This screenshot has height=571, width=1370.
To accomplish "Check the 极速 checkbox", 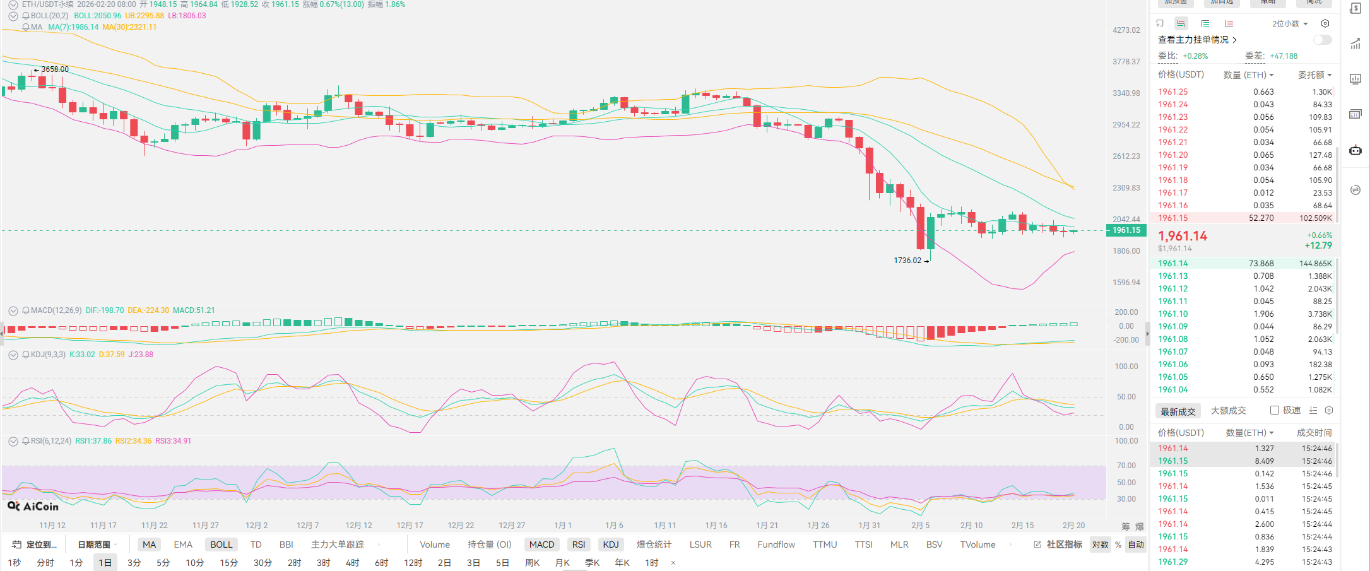I will 1275,410.
